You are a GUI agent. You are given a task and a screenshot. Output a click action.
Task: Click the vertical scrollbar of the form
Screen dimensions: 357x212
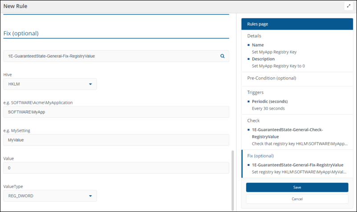[x=232, y=180]
